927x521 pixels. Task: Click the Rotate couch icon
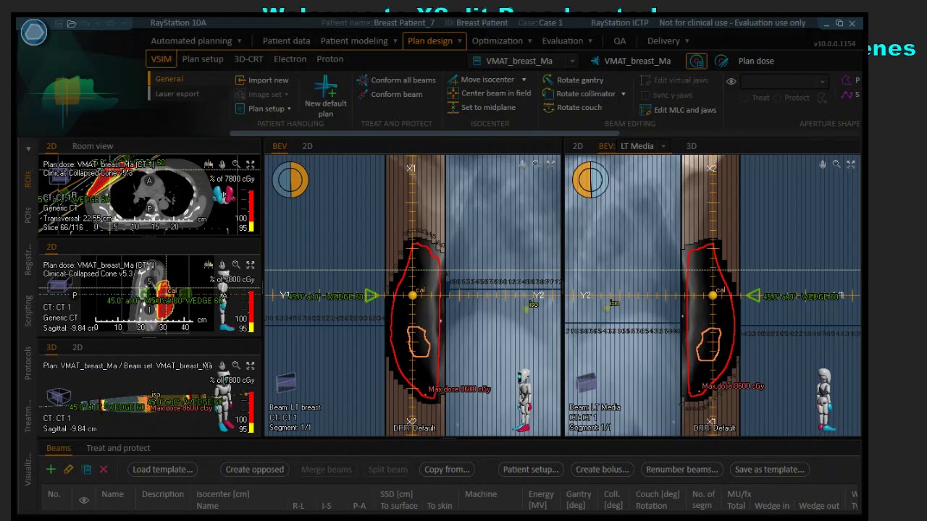click(548, 108)
